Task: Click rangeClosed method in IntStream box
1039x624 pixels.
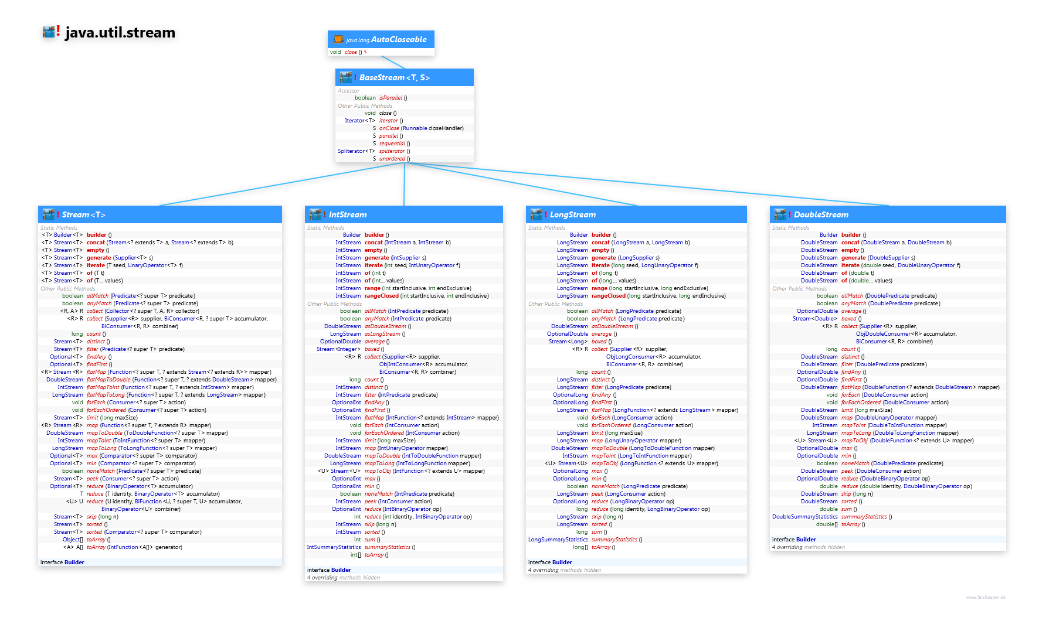Action: [381, 296]
